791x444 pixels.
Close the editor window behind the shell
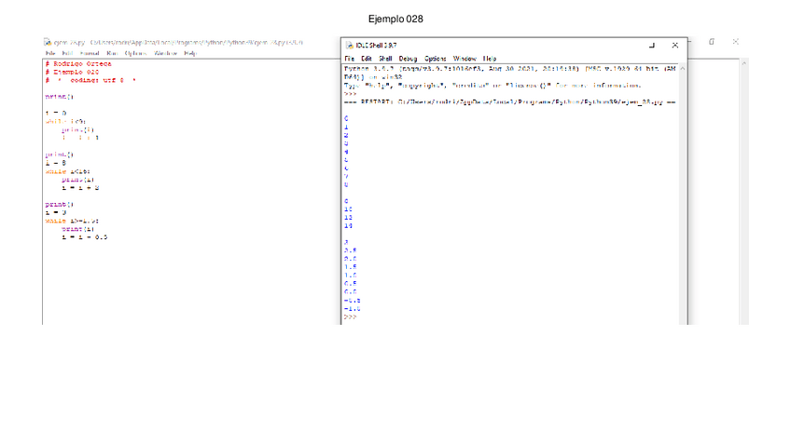[736, 42]
